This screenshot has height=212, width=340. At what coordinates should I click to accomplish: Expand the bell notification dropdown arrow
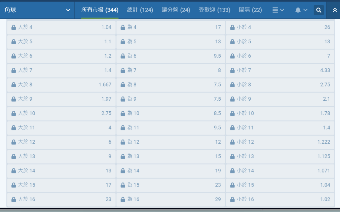coord(305,10)
